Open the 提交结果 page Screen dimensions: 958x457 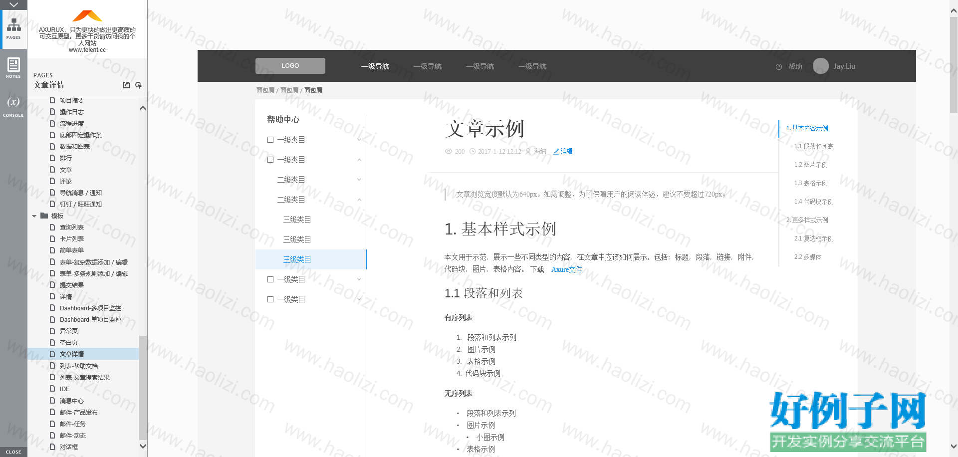click(x=72, y=285)
